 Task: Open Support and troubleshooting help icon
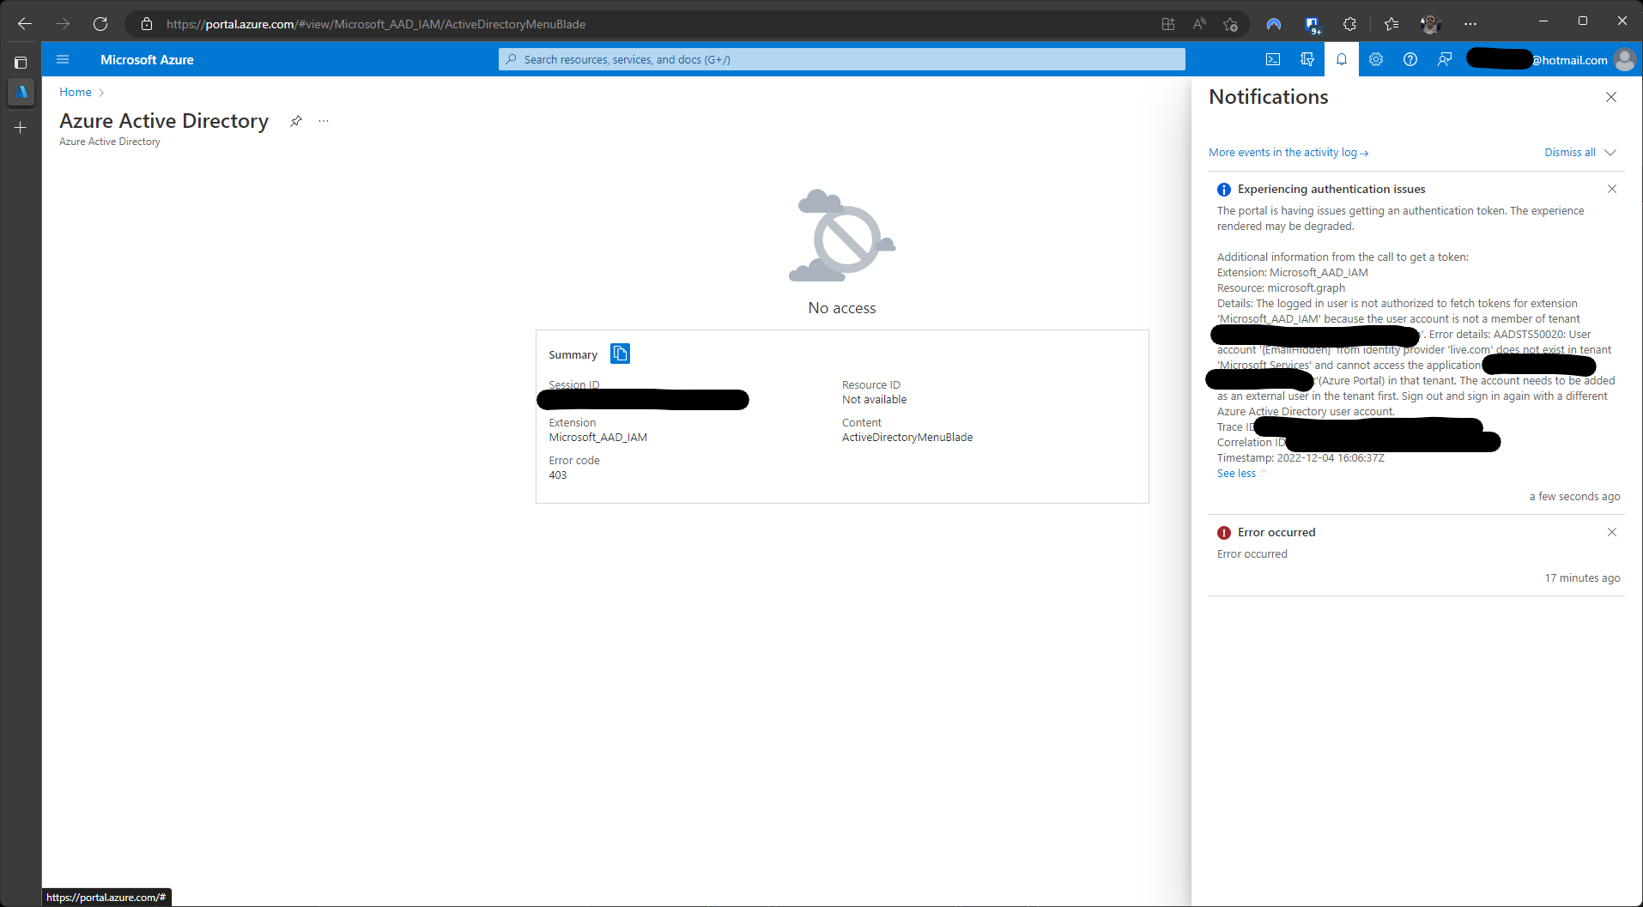(x=1410, y=59)
